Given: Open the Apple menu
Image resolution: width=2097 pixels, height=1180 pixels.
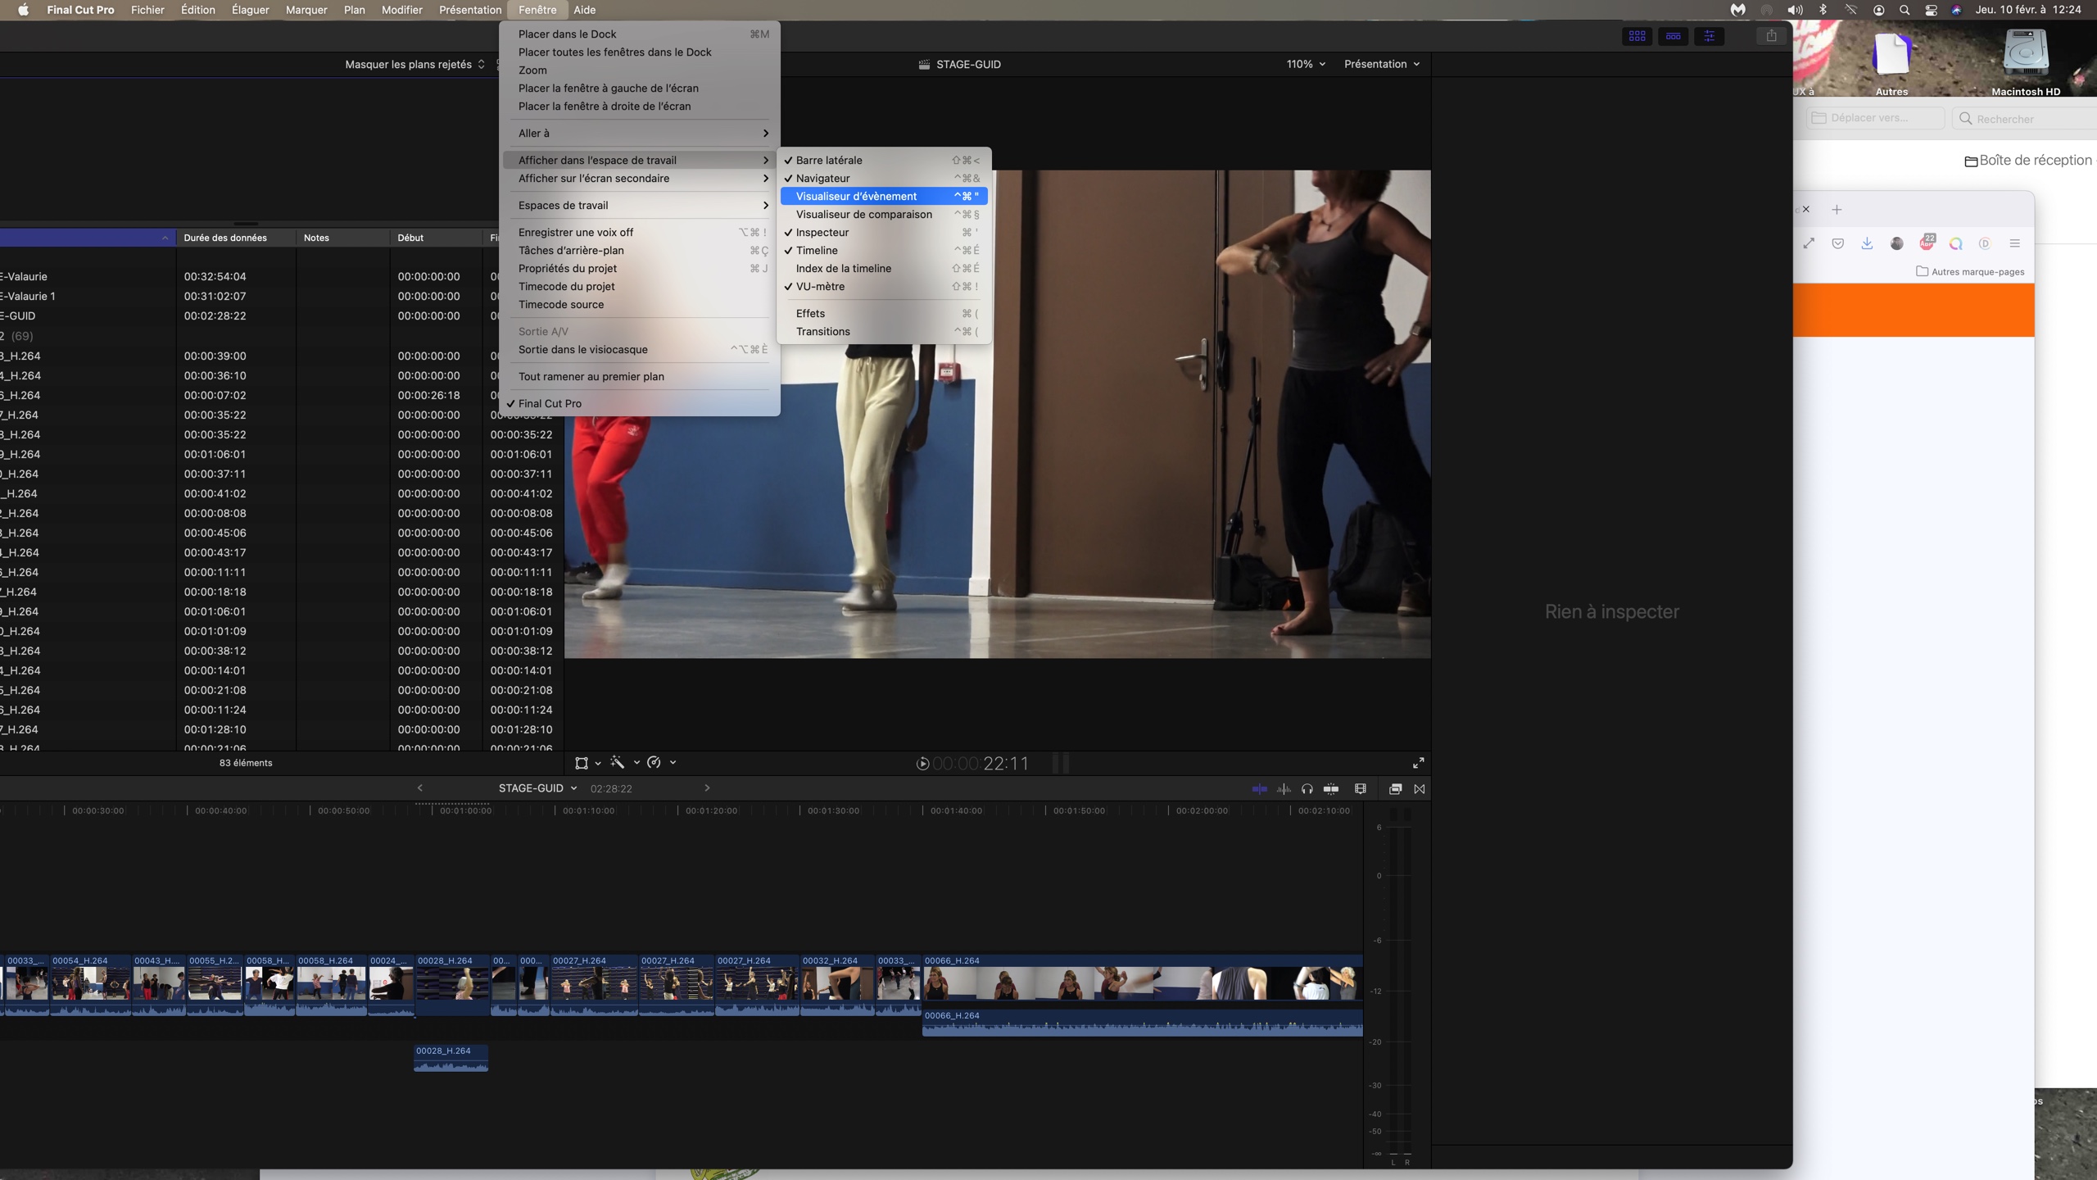Looking at the screenshot, I should [x=23, y=10].
